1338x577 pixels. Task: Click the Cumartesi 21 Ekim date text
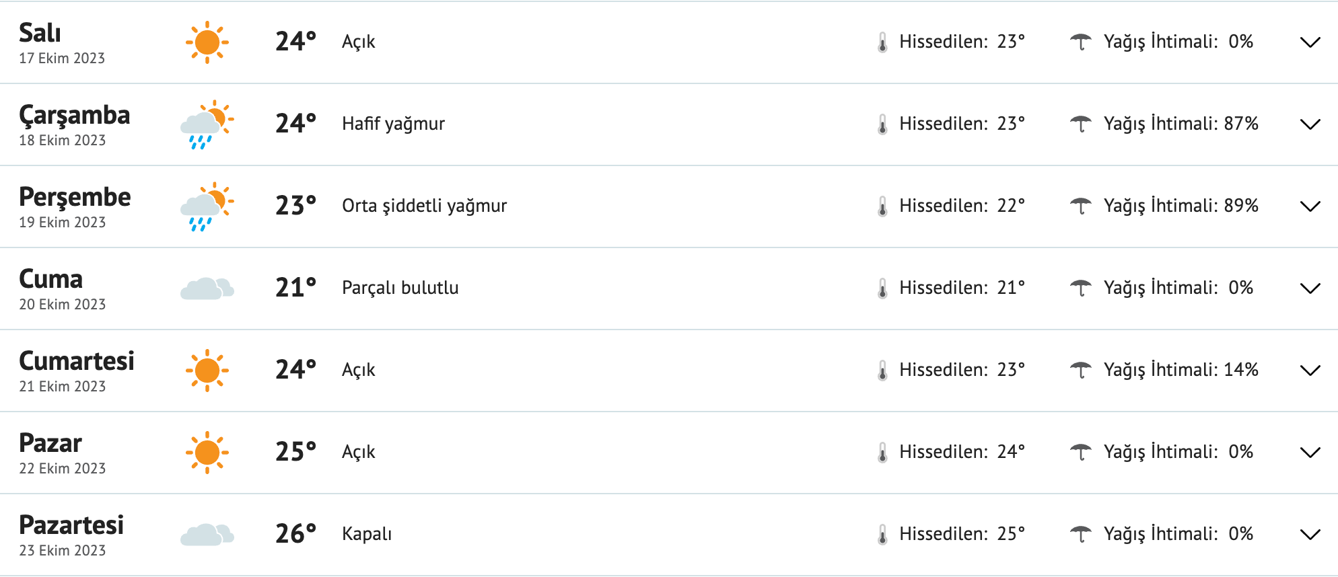(63, 386)
